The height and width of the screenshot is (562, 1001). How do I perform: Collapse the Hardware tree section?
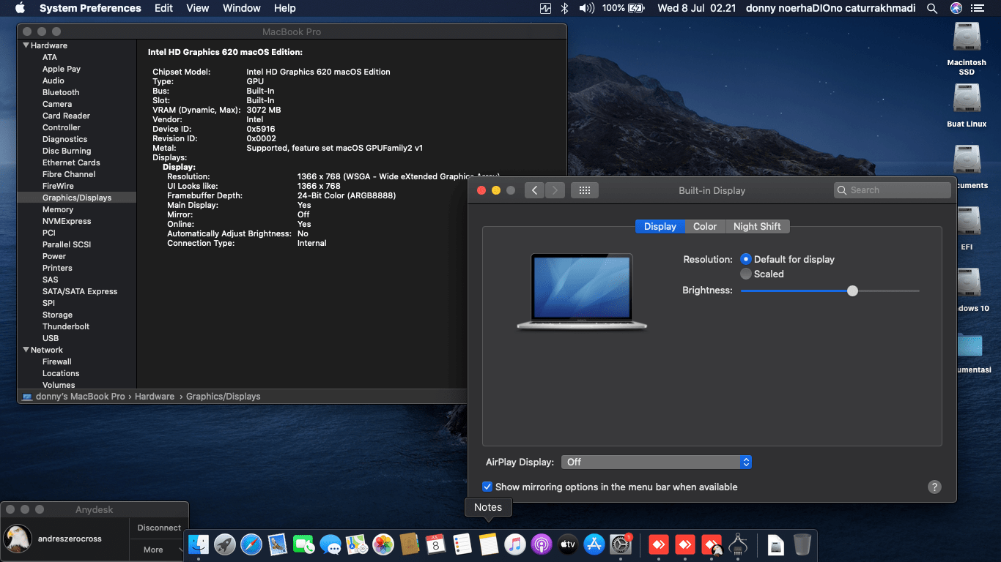point(26,45)
